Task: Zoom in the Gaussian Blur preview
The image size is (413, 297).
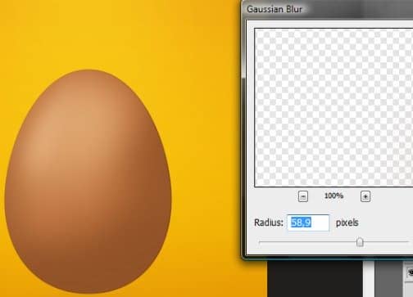Action: (x=365, y=196)
